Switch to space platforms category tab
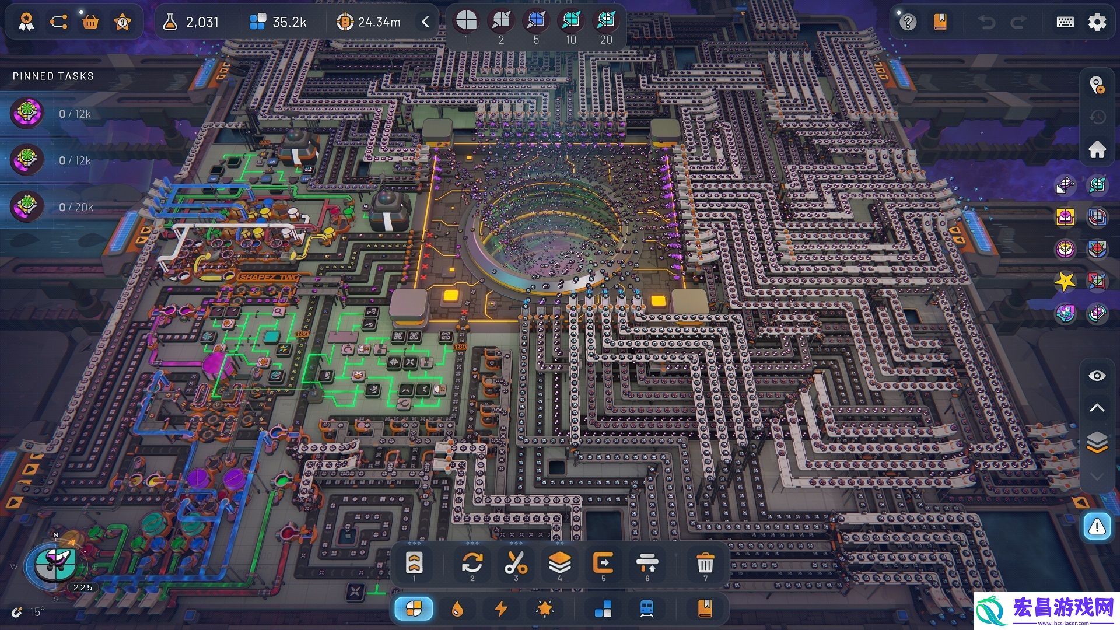 (x=603, y=609)
